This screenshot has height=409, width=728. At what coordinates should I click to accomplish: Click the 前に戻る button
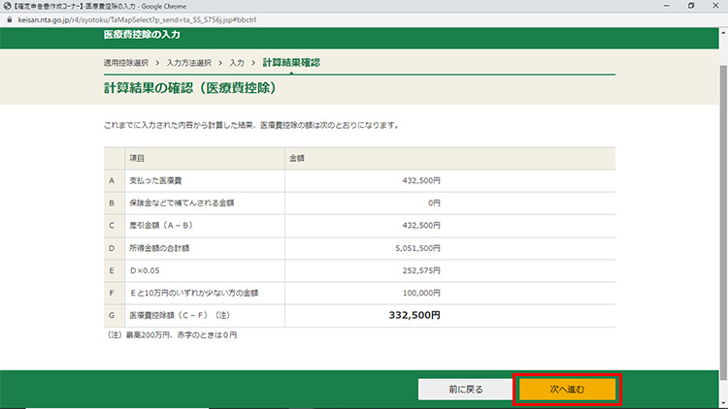[465, 389]
